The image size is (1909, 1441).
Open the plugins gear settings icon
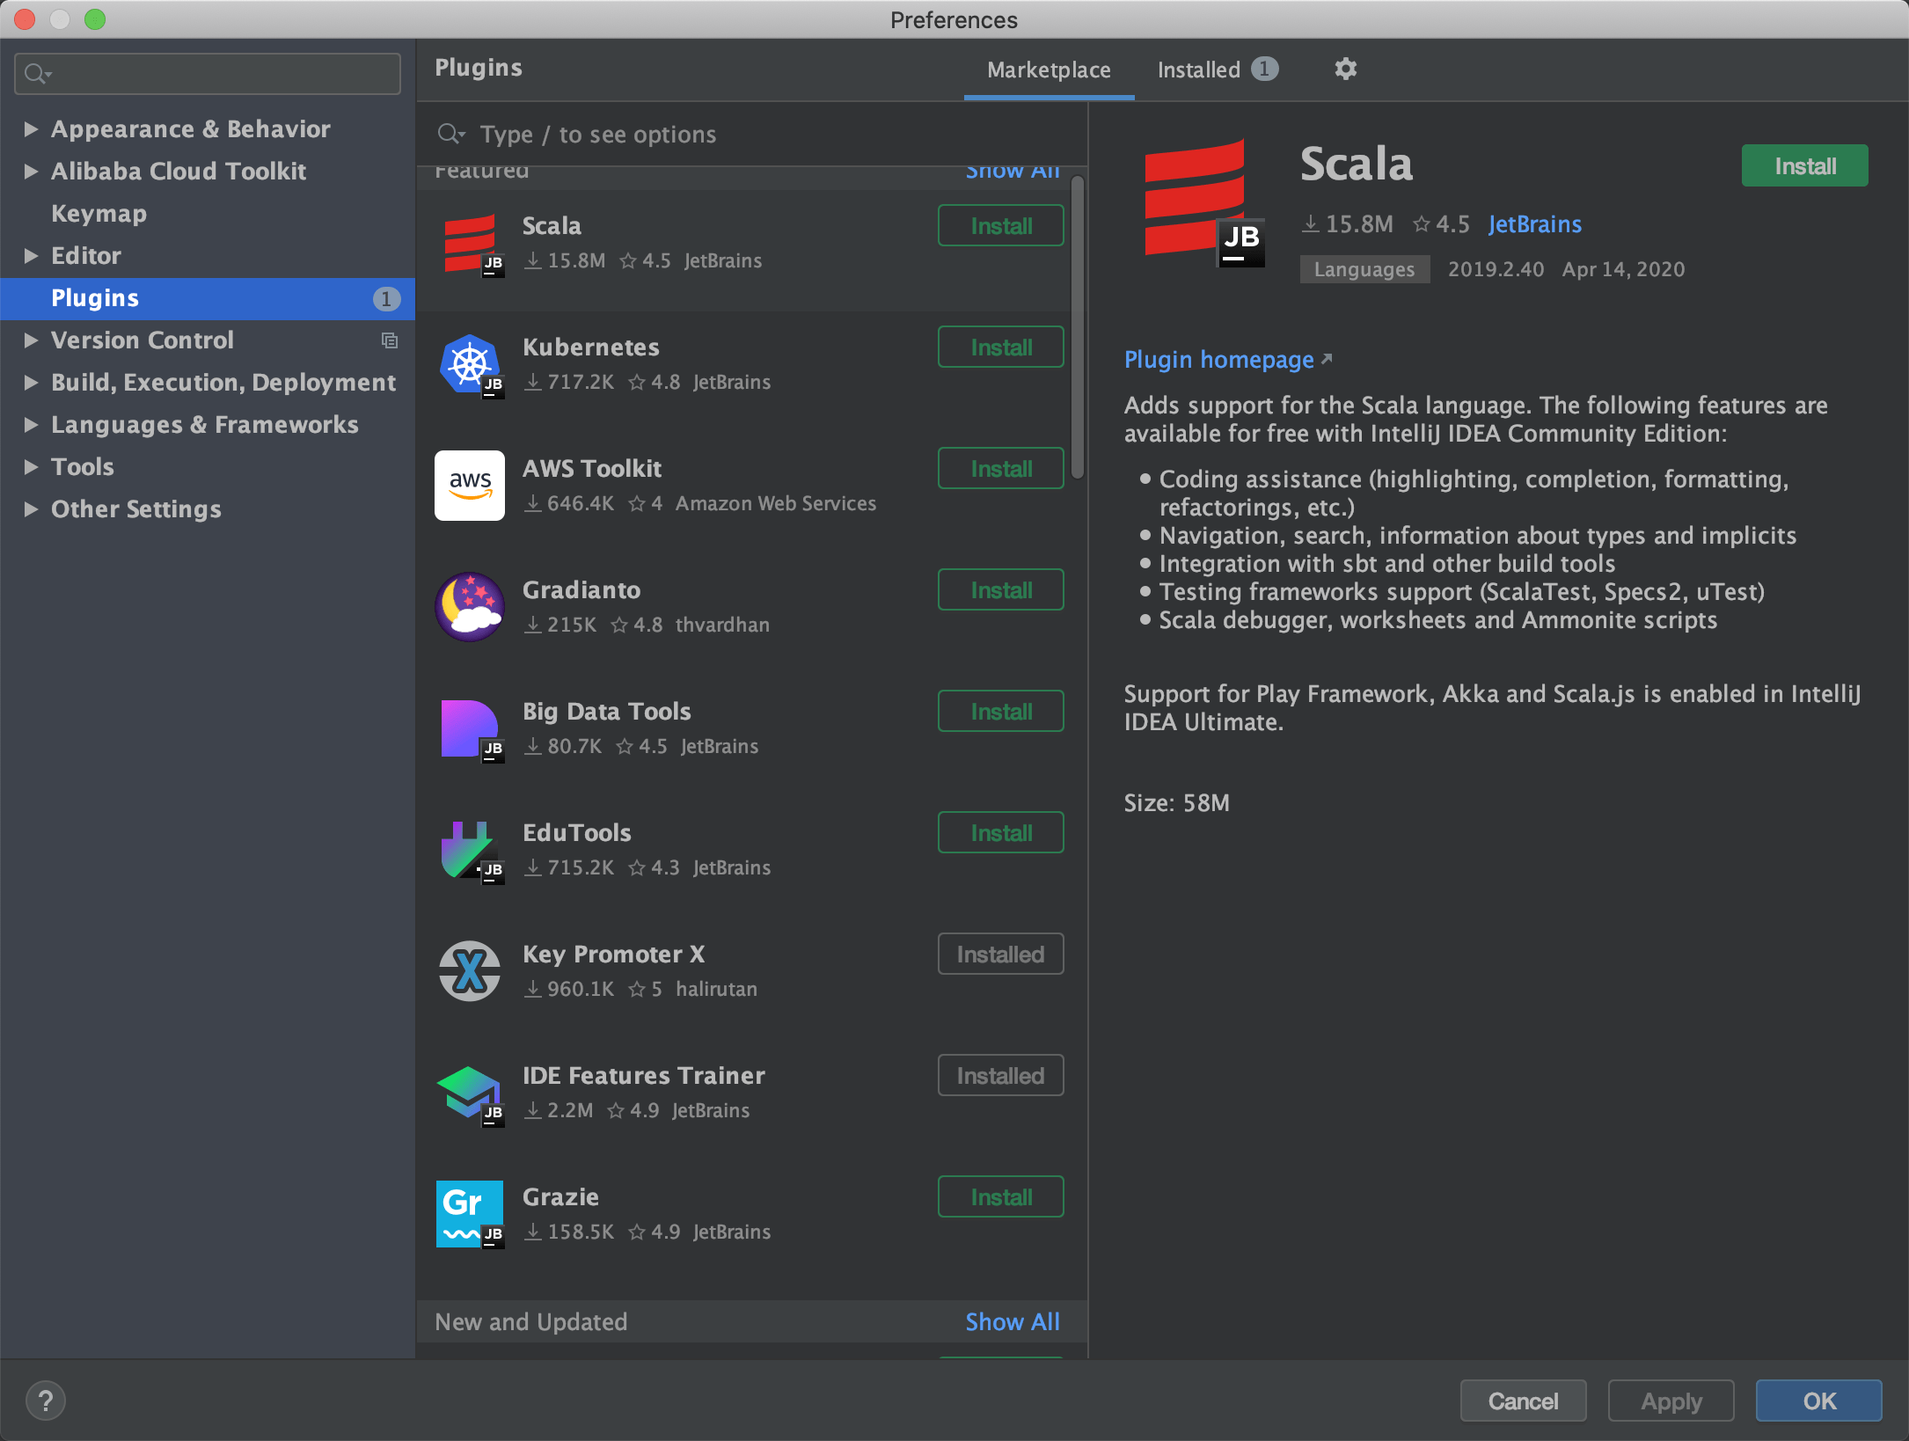[x=1345, y=69]
